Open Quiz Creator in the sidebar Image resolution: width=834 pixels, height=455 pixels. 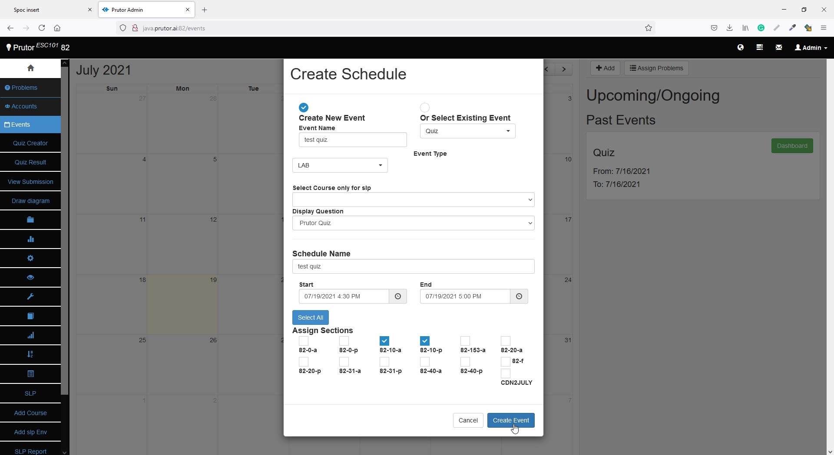pyautogui.click(x=30, y=143)
